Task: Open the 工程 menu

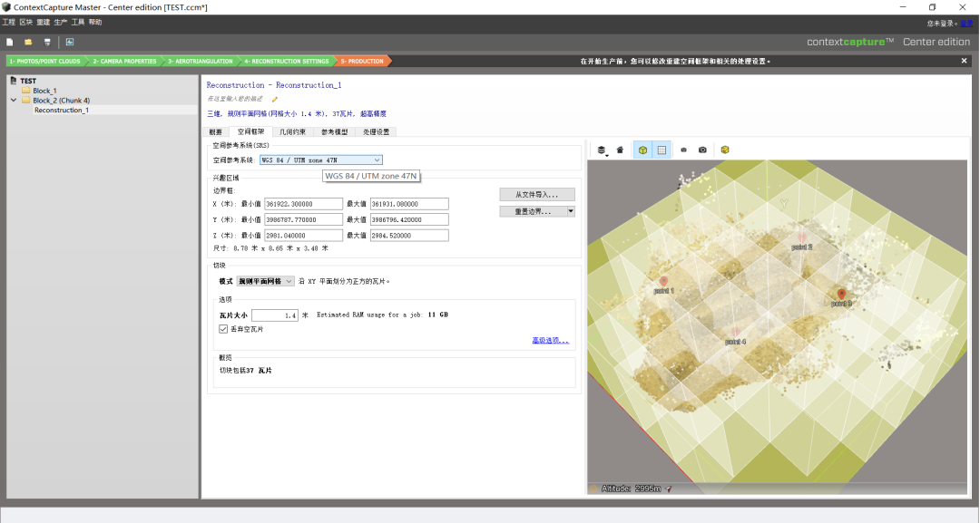Action: [x=9, y=23]
